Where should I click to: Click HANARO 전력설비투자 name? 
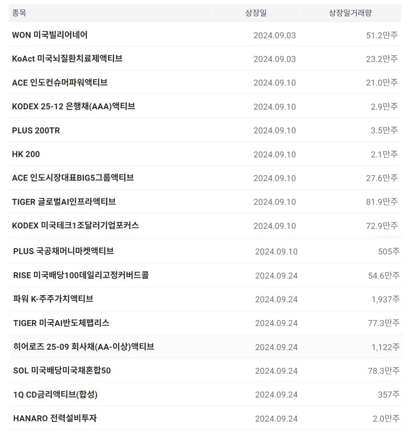tap(55, 418)
